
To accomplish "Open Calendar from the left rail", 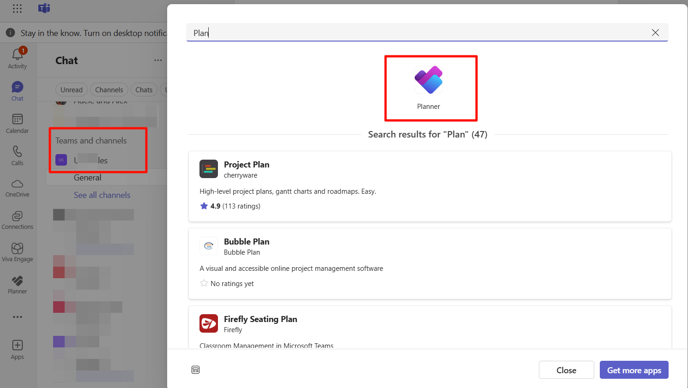I will 18,123.
